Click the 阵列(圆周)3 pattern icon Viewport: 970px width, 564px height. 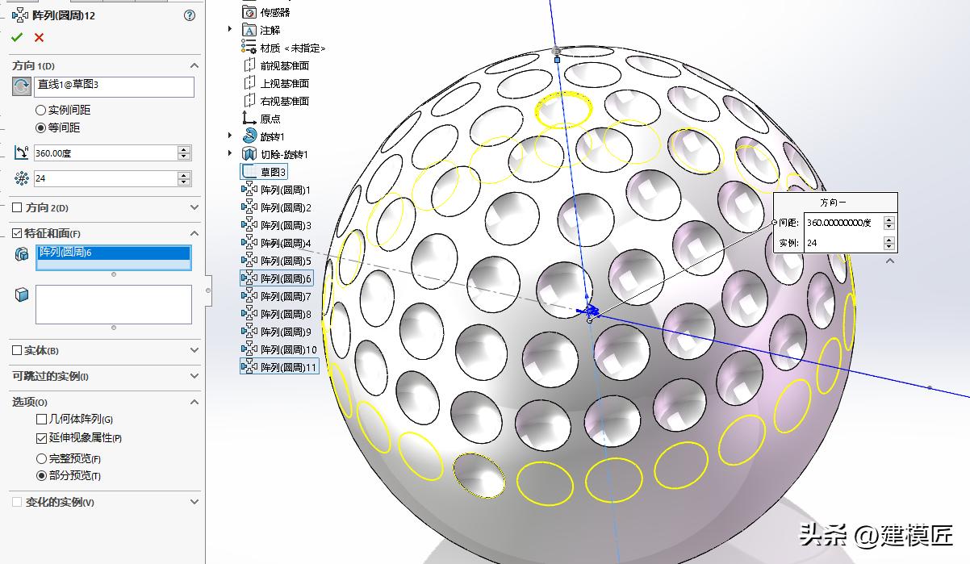(248, 225)
